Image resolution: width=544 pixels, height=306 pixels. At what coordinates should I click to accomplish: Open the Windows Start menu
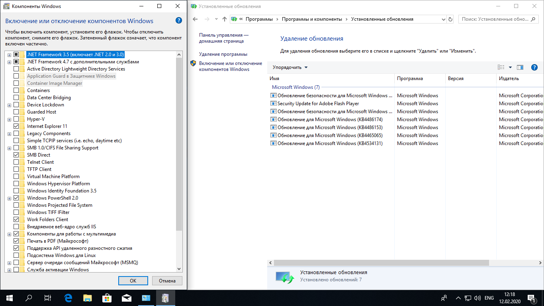tap(10, 298)
